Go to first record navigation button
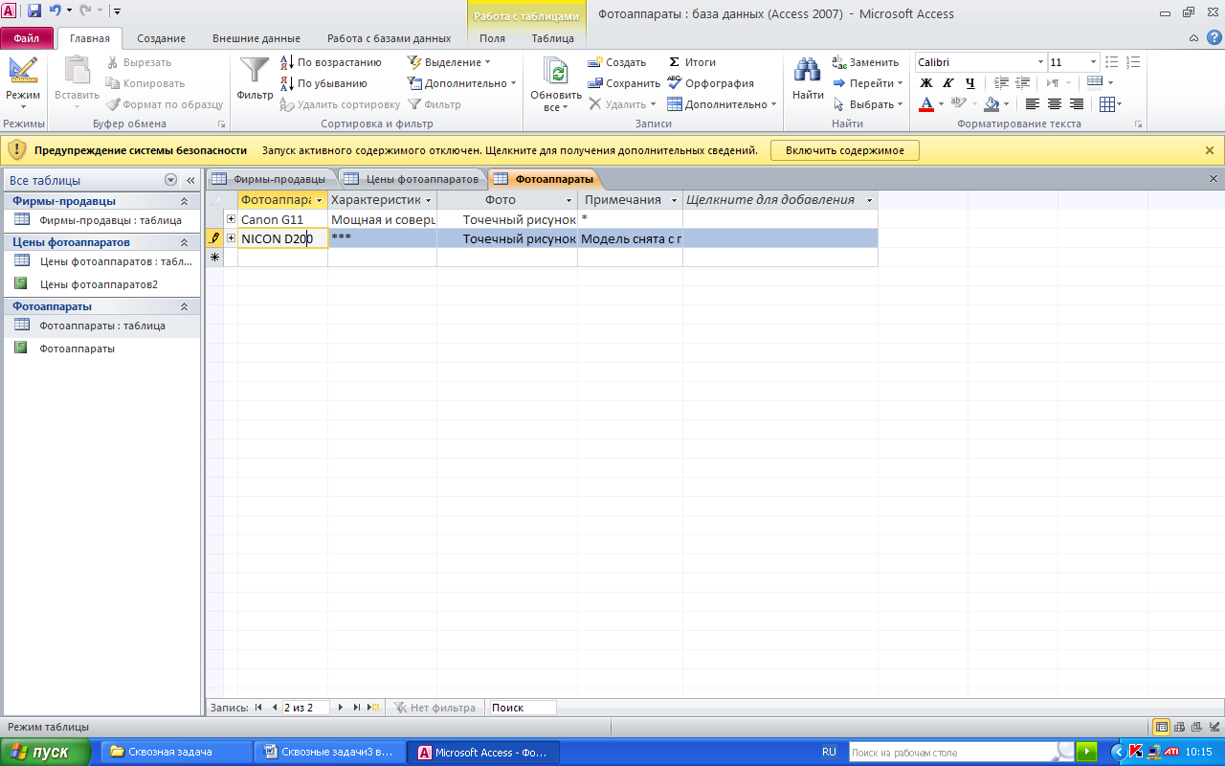 point(258,708)
